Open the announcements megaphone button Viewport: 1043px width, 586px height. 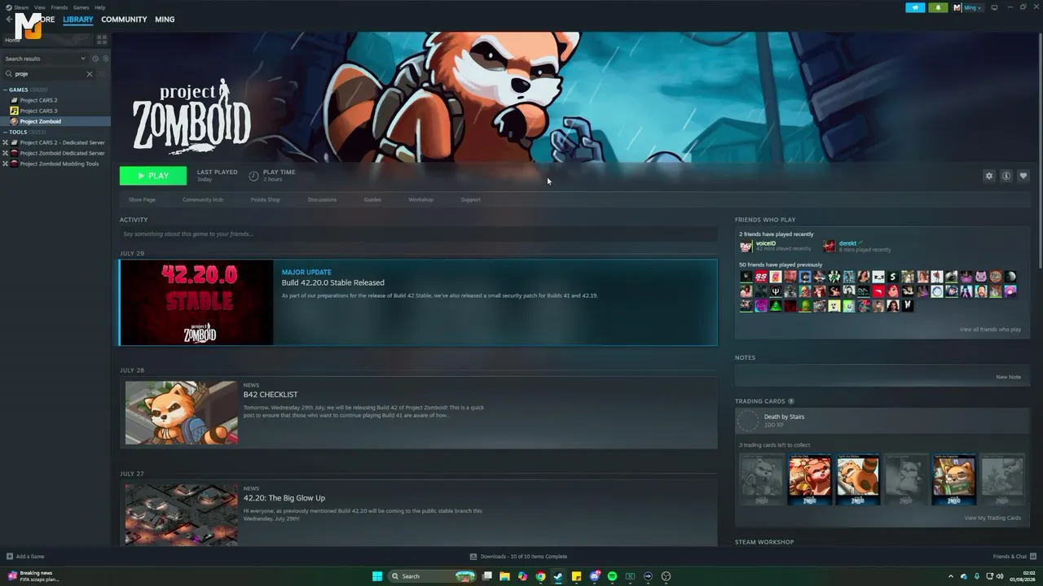click(915, 7)
